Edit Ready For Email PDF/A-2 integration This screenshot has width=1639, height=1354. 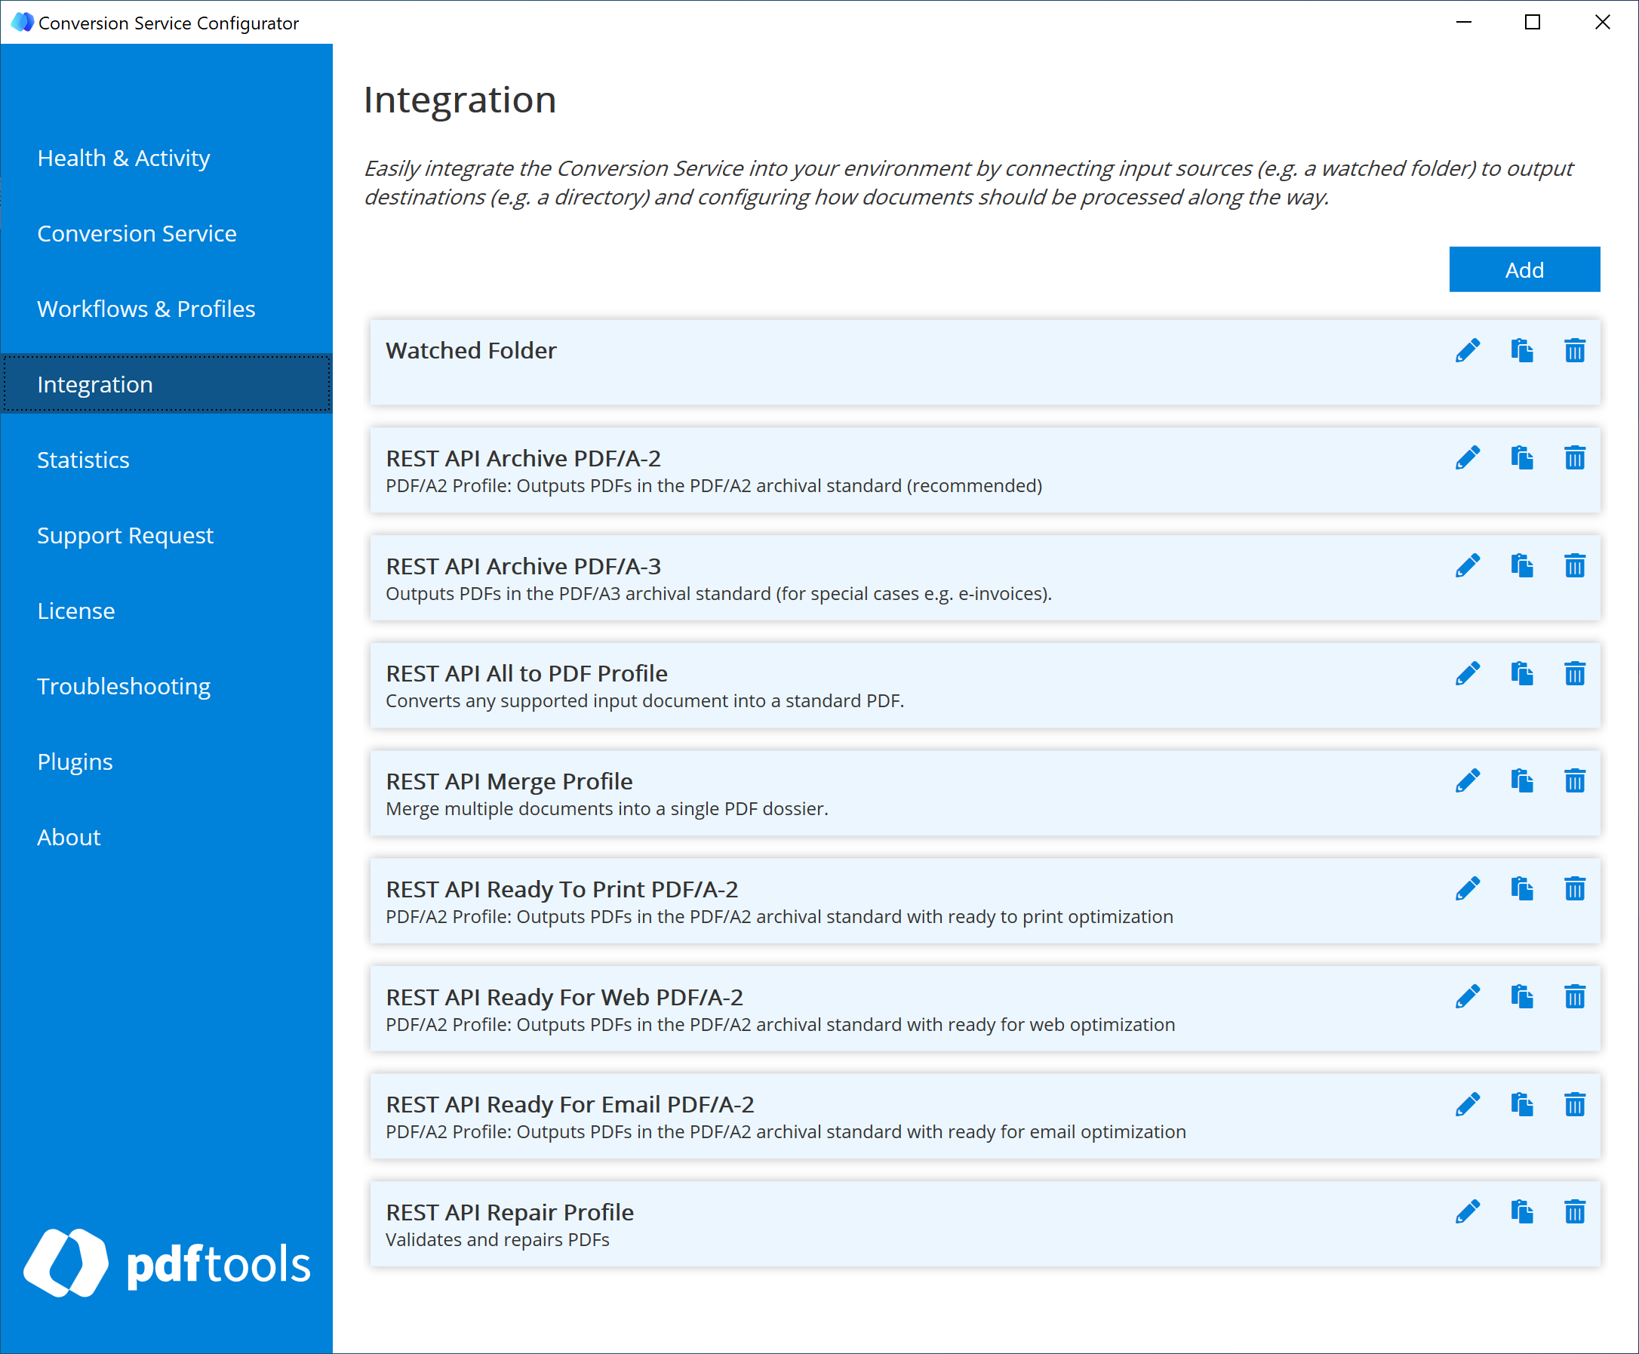[x=1468, y=1105]
